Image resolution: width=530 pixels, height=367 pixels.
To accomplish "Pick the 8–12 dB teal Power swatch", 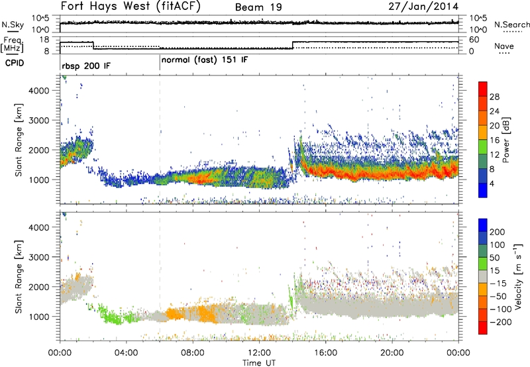I will [483, 162].
